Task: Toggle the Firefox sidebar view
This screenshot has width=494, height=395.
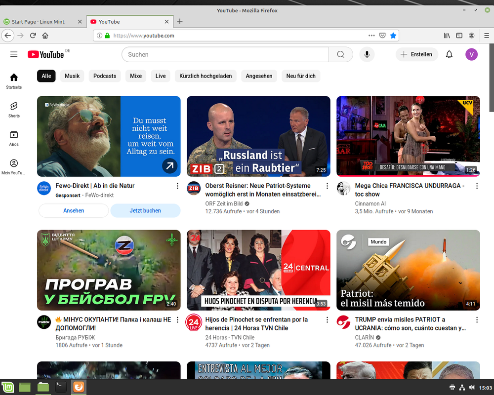Action: pos(459,36)
